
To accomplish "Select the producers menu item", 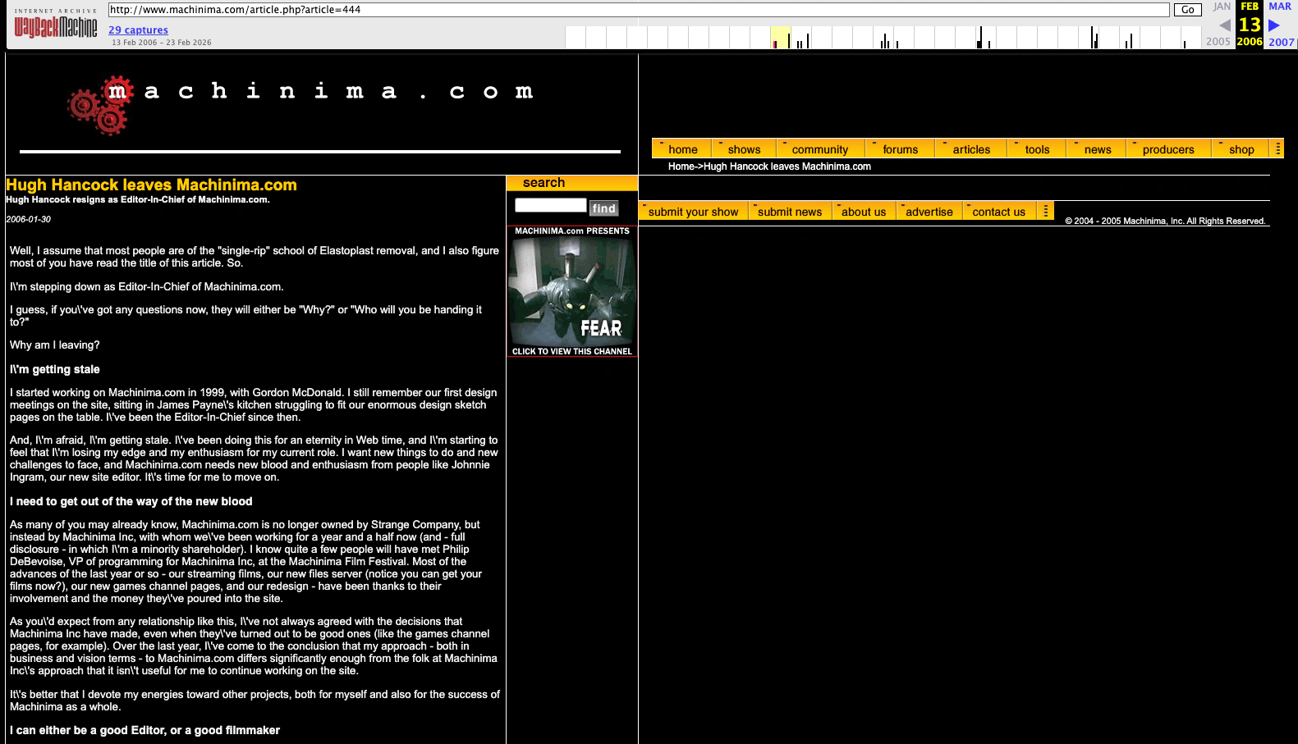I will pos(1168,148).
